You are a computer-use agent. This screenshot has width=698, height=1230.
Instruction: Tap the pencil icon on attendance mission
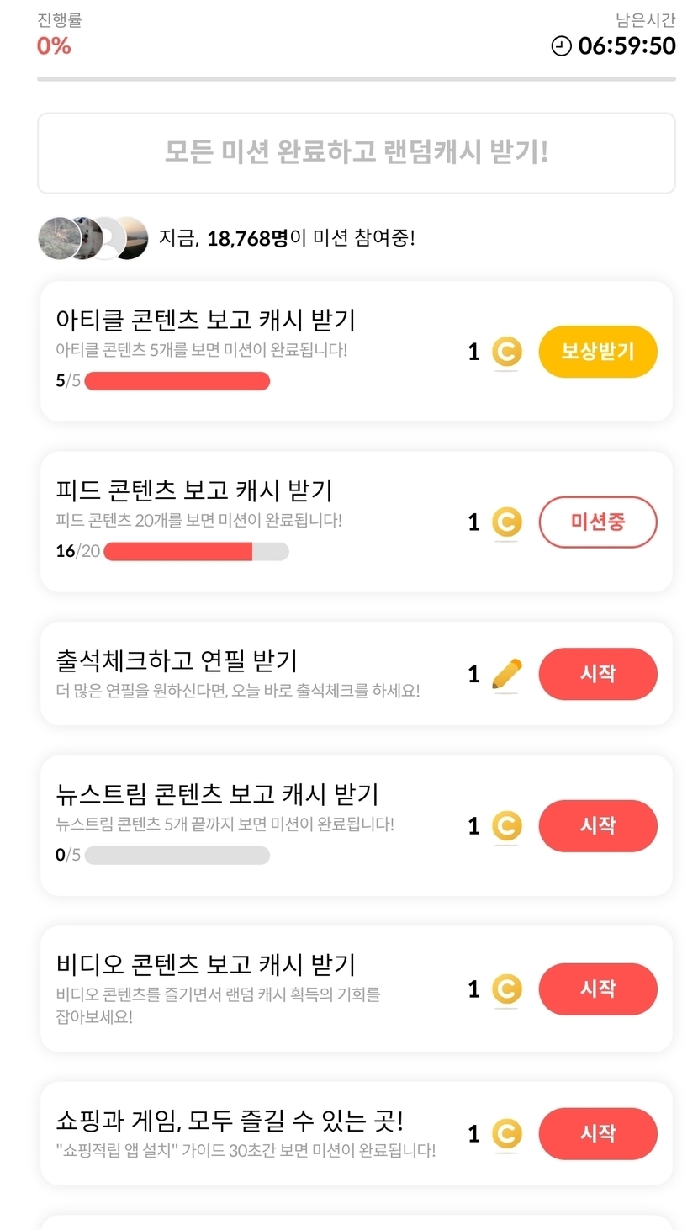pos(506,674)
